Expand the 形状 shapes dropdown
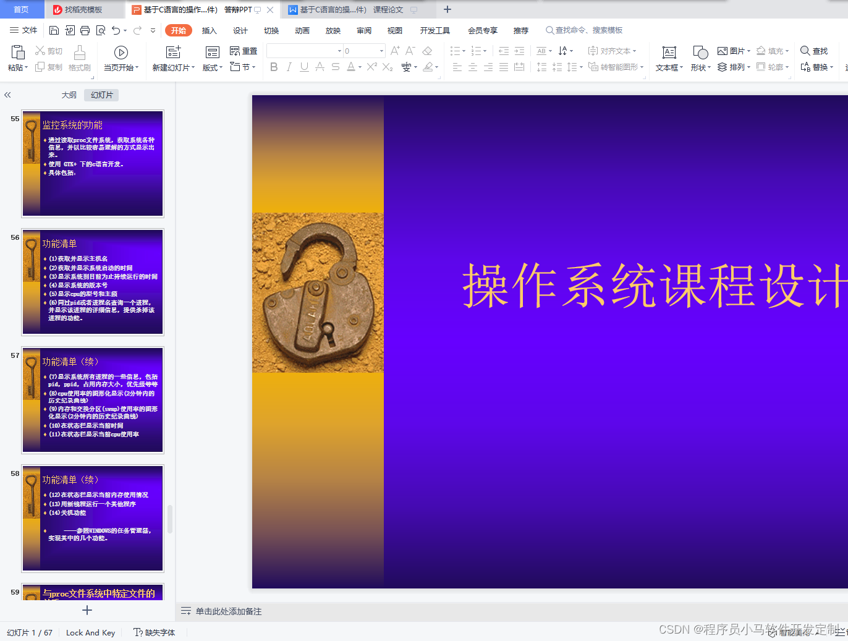 click(x=699, y=68)
